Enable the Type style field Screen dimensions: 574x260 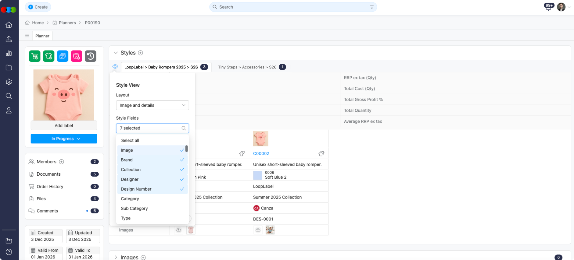point(152,218)
